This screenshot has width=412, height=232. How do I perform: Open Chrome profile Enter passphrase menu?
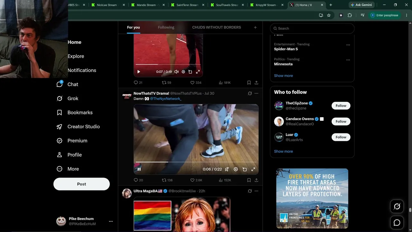(x=385, y=15)
